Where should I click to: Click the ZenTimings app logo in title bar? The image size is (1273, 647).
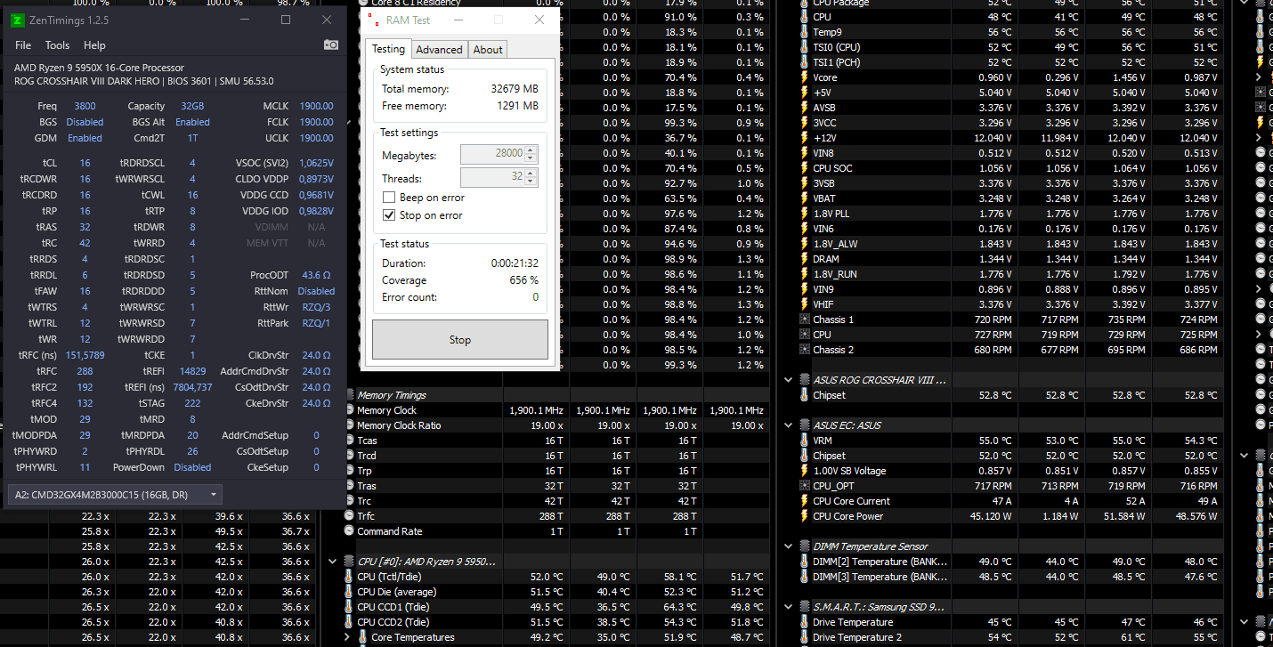pos(17,20)
